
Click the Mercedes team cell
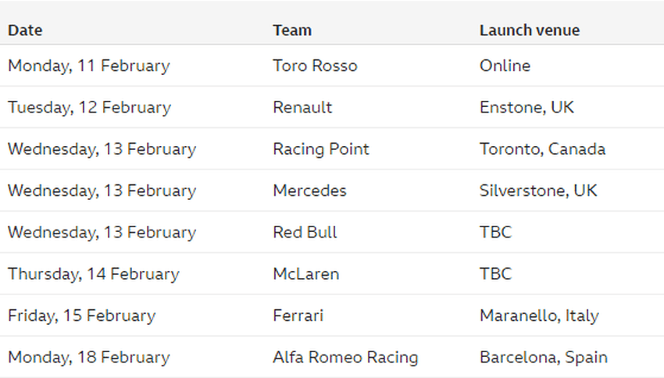pos(309,191)
